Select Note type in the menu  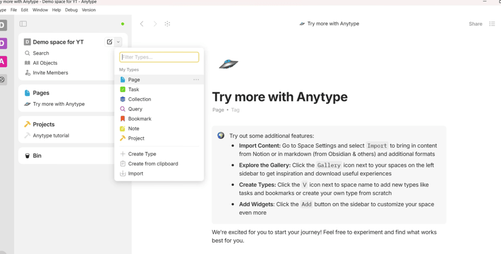click(x=159, y=129)
